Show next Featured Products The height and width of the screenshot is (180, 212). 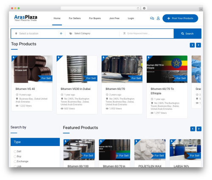(x=199, y=129)
